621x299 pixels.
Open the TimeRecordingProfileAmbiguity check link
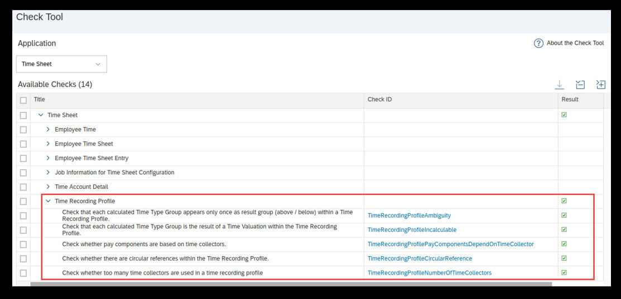pos(409,215)
